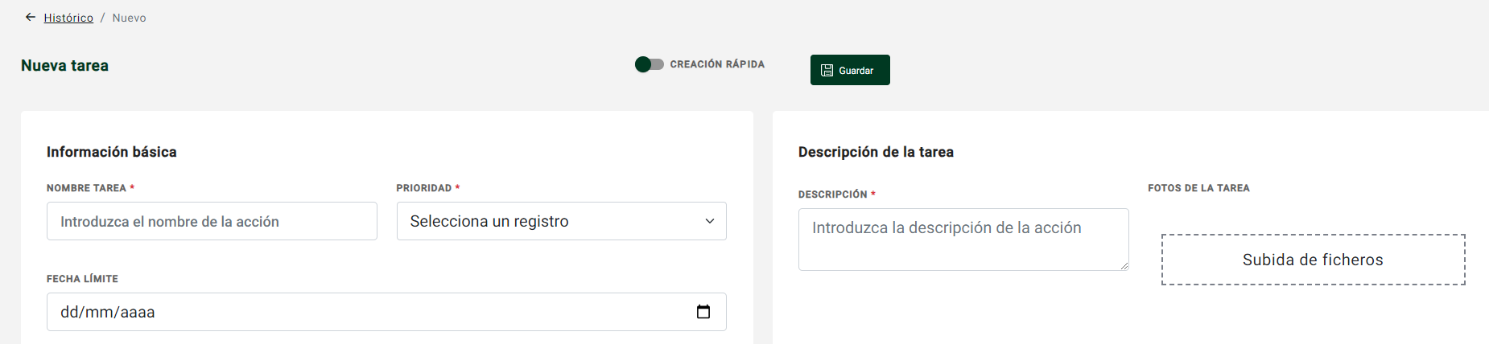The height and width of the screenshot is (344, 1489).
Task: Click the Descripción text area
Action: pyautogui.click(x=963, y=240)
